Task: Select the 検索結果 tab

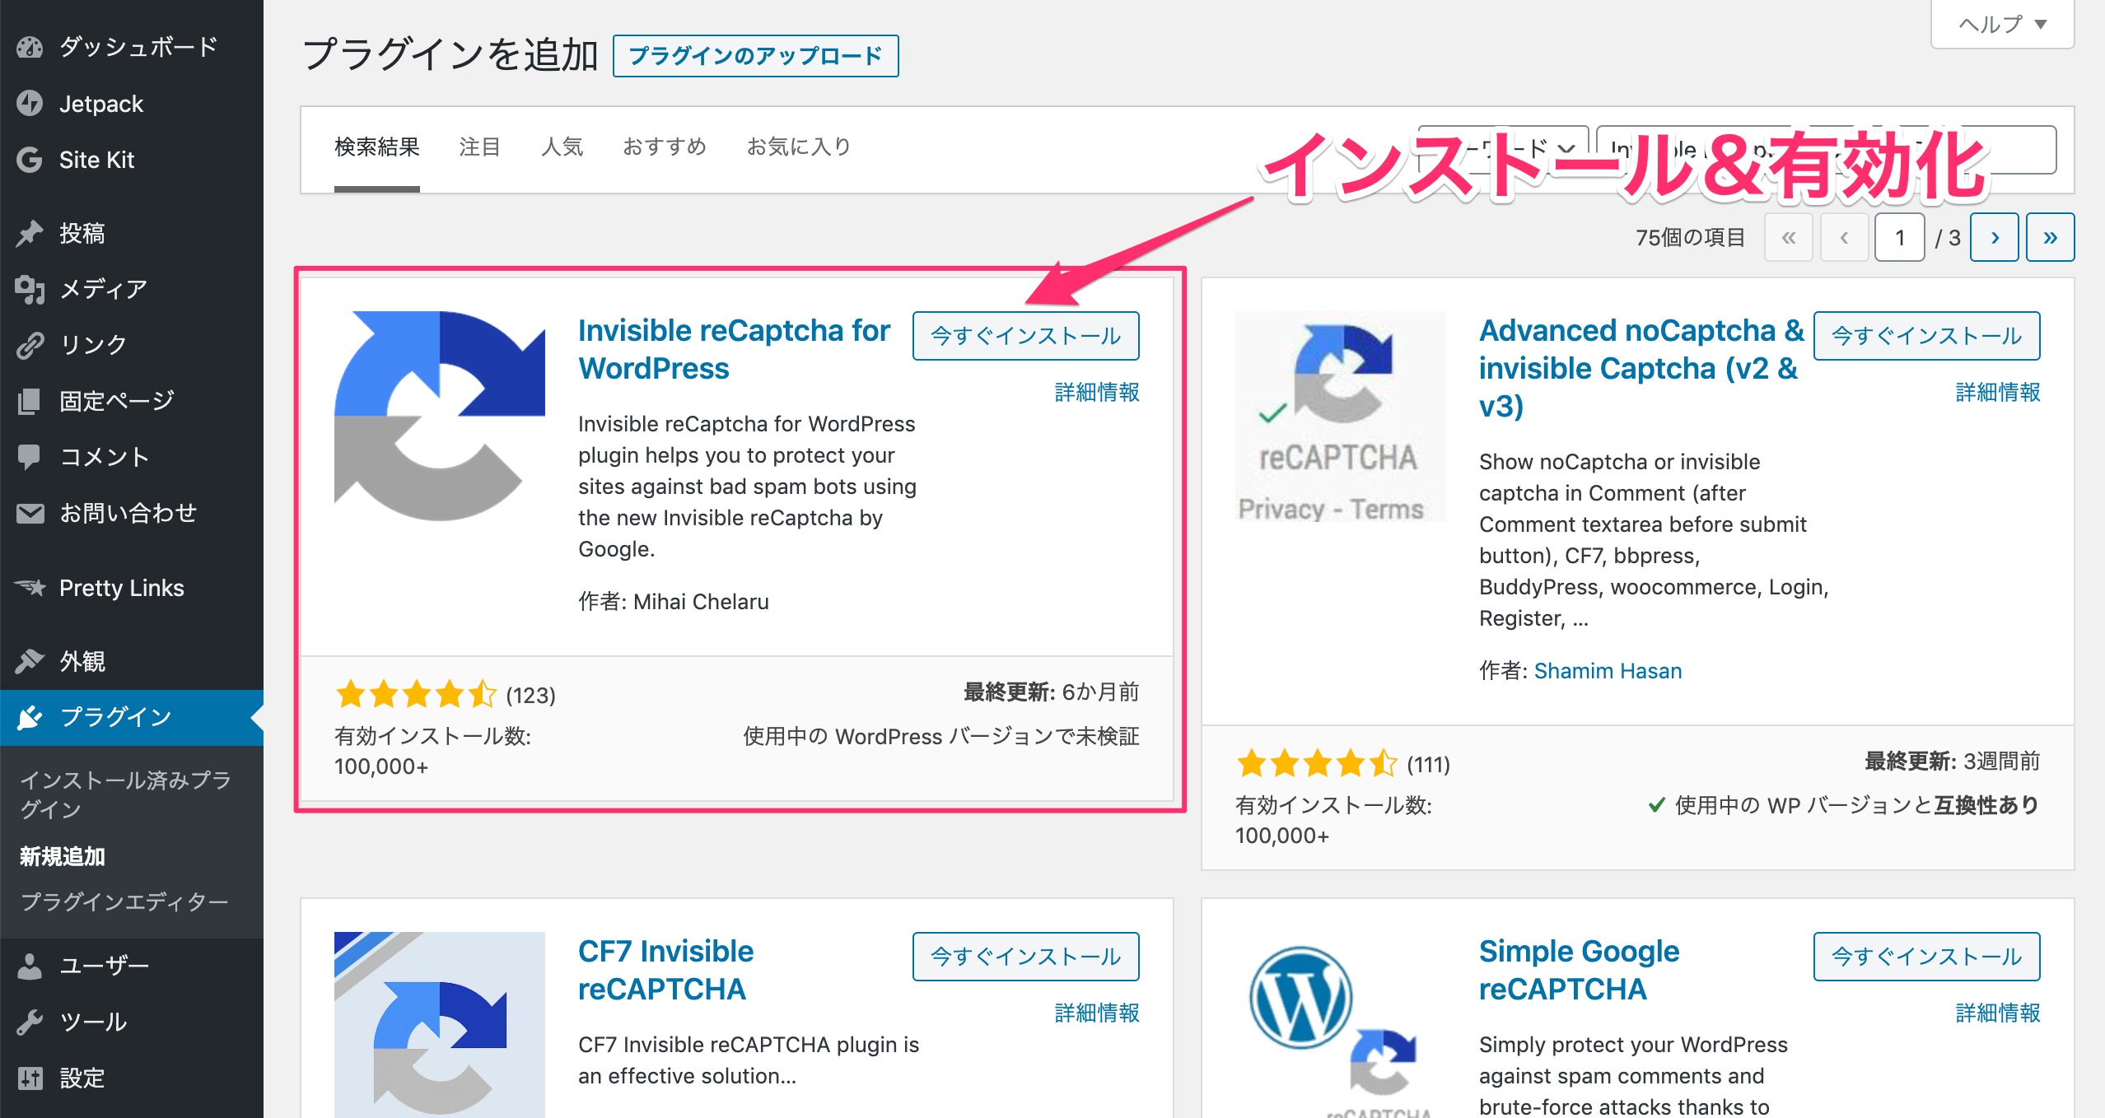Action: point(377,147)
